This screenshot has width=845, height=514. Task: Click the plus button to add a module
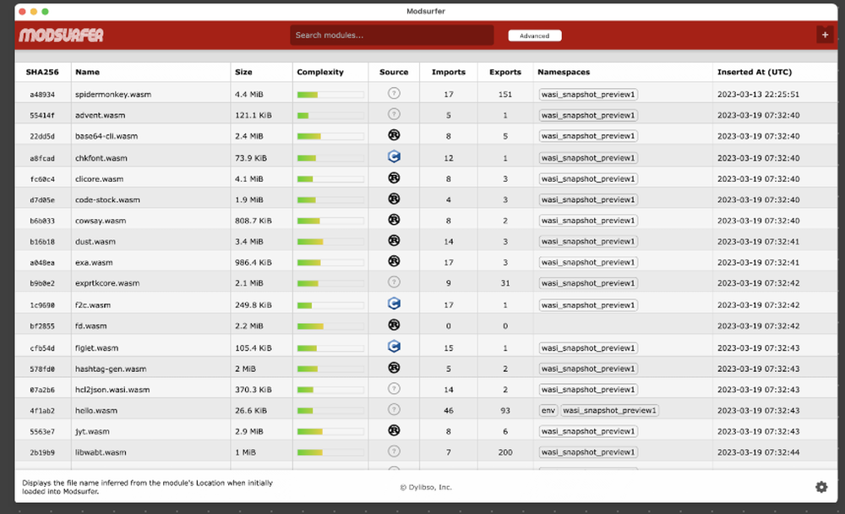coord(825,35)
